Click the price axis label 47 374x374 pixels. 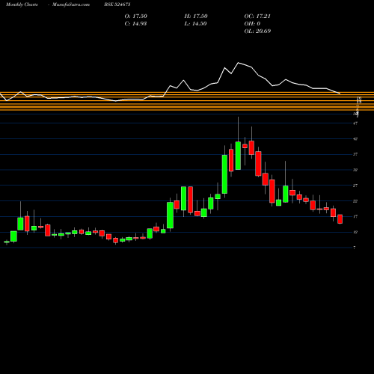pos(355,123)
